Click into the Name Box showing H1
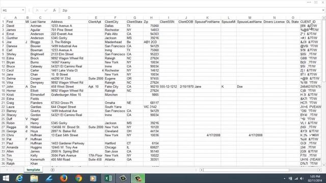Viewport: 326px width, 183px height. (x=11, y=10)
